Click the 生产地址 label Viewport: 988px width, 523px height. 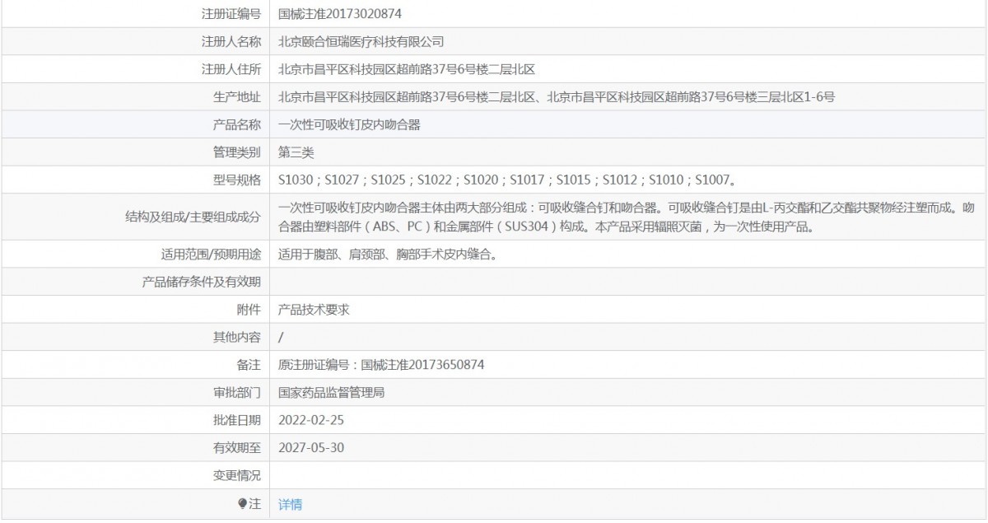236,97
